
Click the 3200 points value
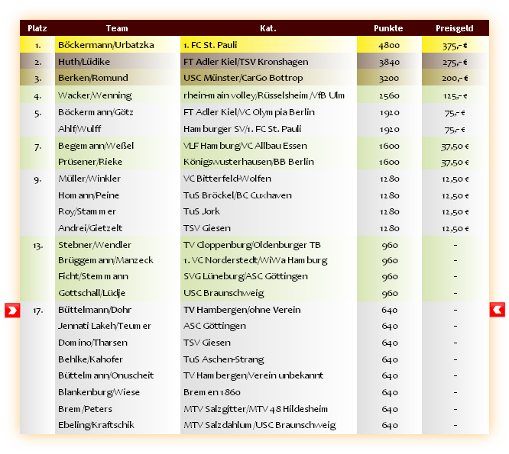pos(389,79)
